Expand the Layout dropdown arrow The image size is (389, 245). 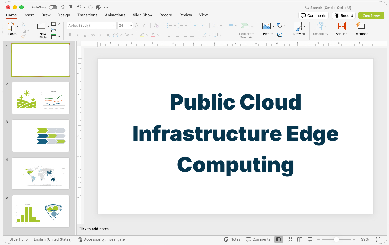pos(59,24)
